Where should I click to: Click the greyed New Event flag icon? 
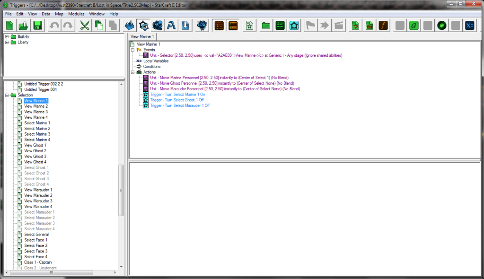(x=310, y=26)
